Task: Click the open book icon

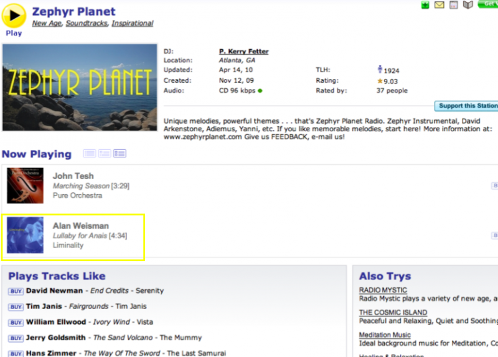Action: (468, 6)
